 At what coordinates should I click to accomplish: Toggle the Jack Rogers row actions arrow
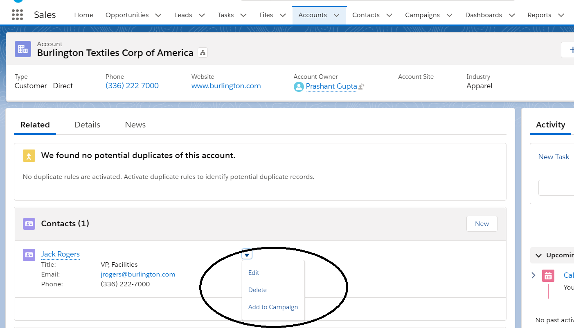pyautogui.click(x=247, y=255)
